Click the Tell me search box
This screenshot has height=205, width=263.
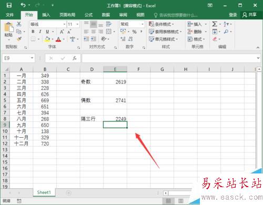point(176,15)
